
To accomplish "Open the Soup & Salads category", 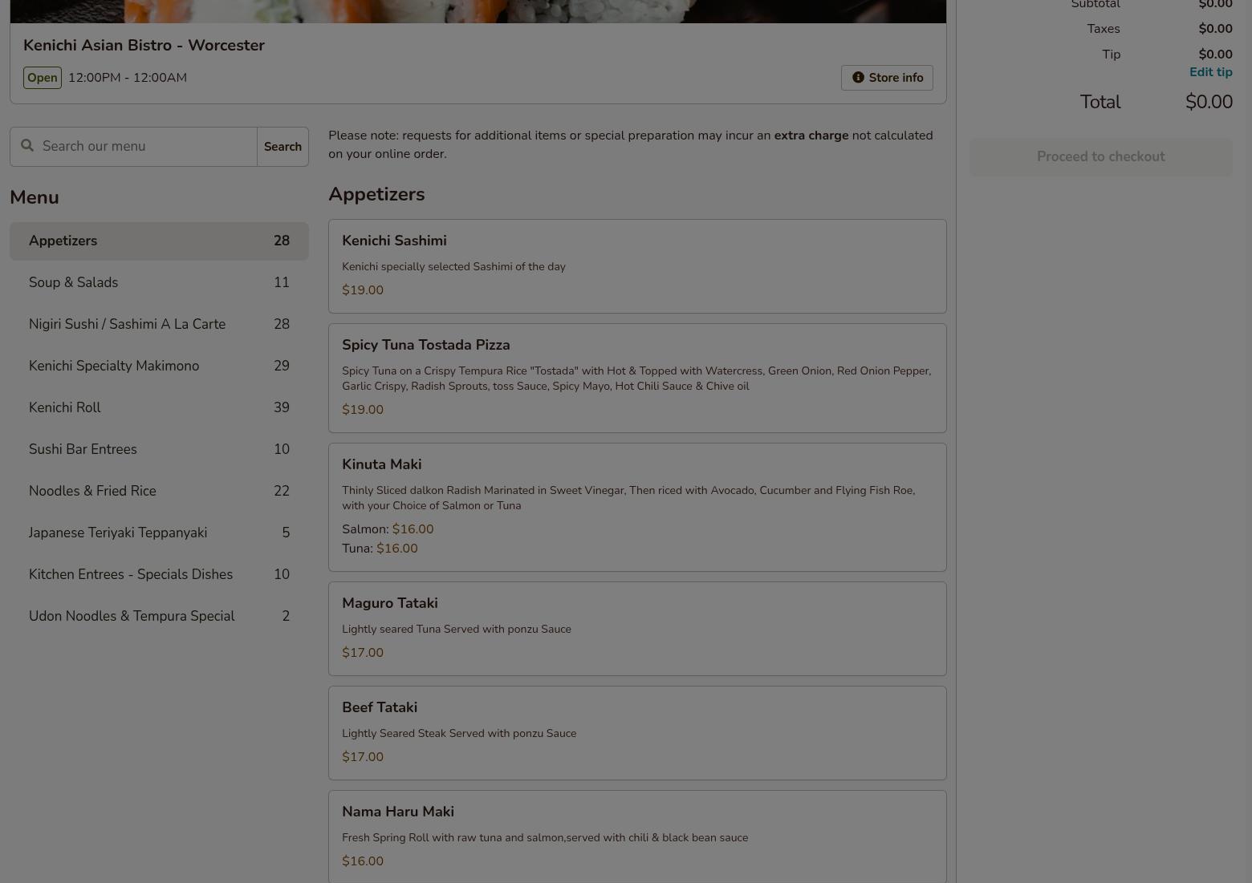I will pos(159,282).
